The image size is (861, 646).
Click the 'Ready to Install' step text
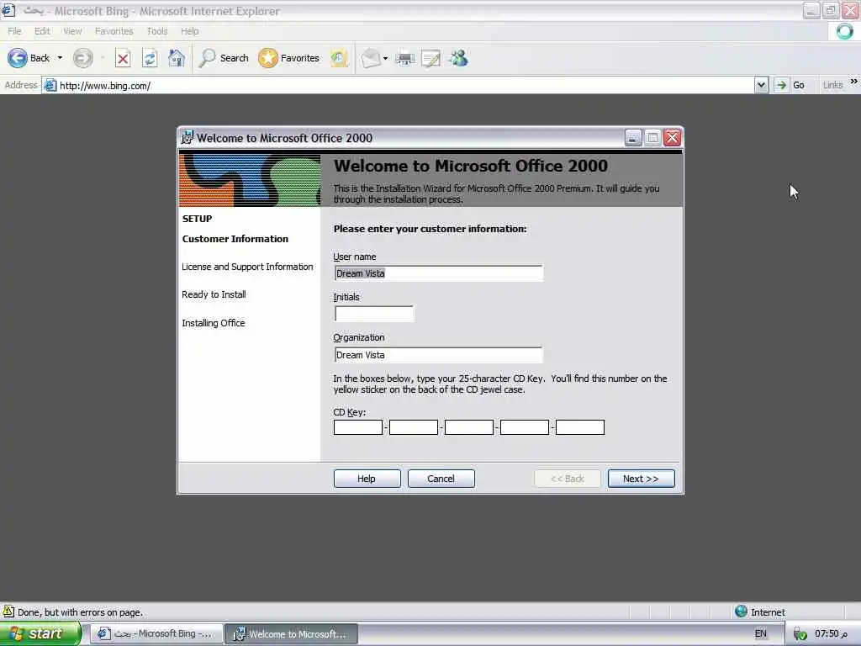click(214, 295)
